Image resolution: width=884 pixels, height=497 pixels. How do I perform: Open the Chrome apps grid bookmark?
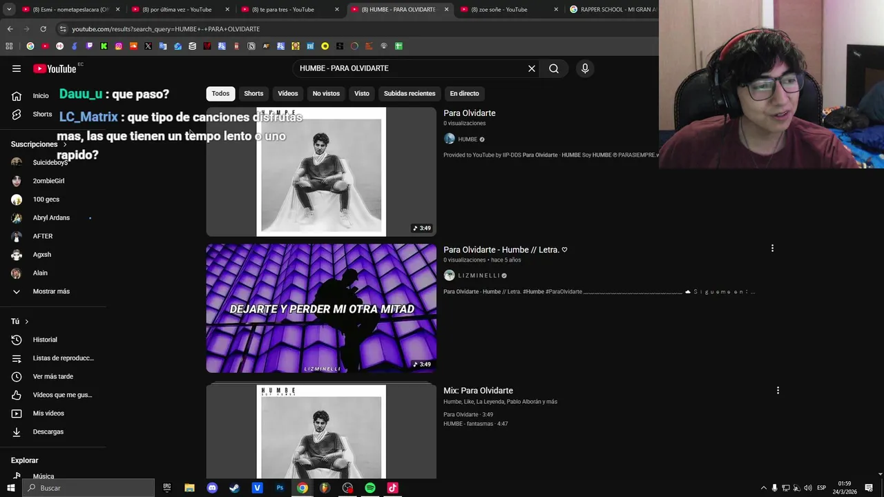coord(9,46)
